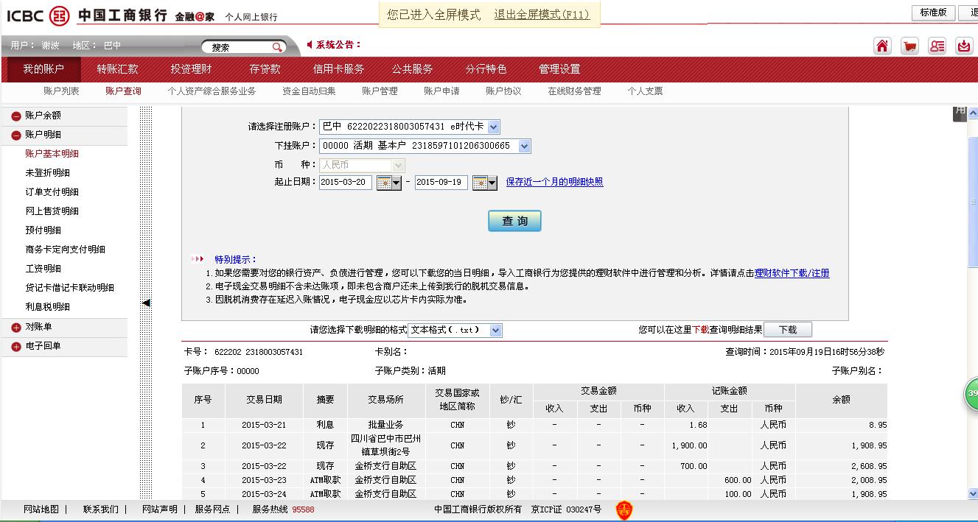Click the search magnifier icon

[x=277, y=47]
